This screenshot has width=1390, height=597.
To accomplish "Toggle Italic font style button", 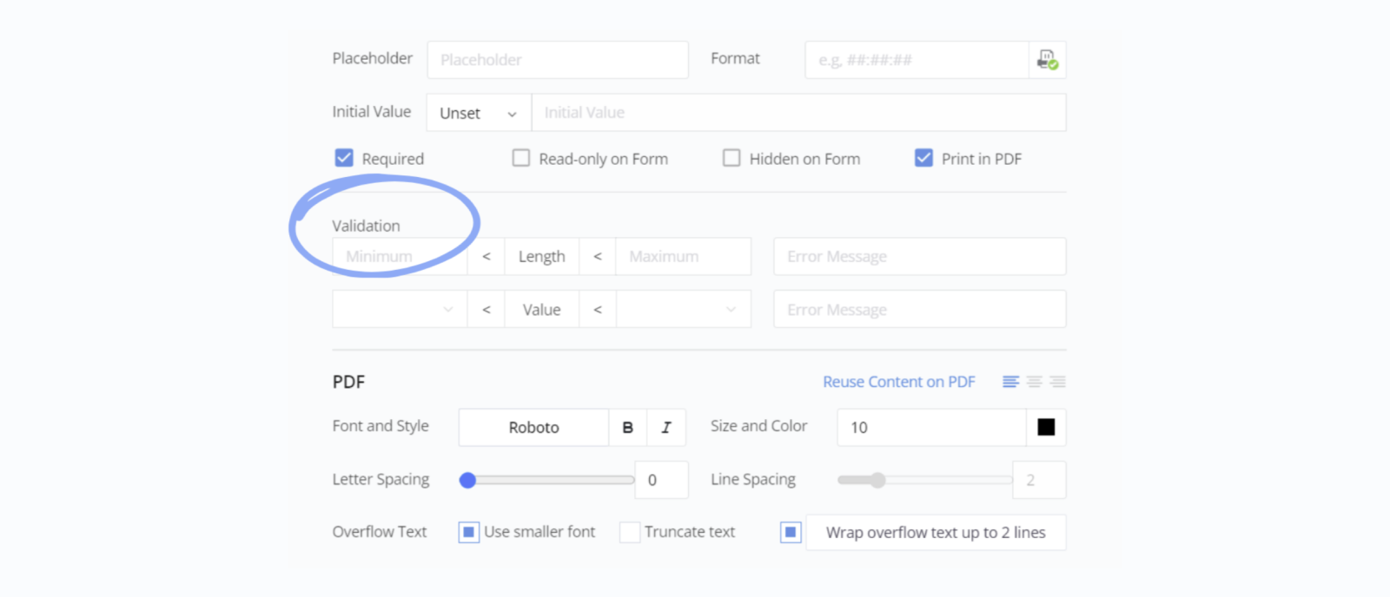I will coord(666,428).
